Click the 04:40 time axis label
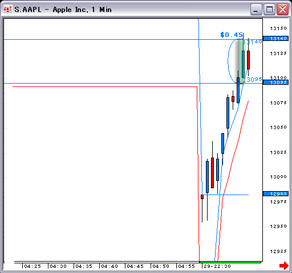This screenshot has width=292, height=273. 109,266
